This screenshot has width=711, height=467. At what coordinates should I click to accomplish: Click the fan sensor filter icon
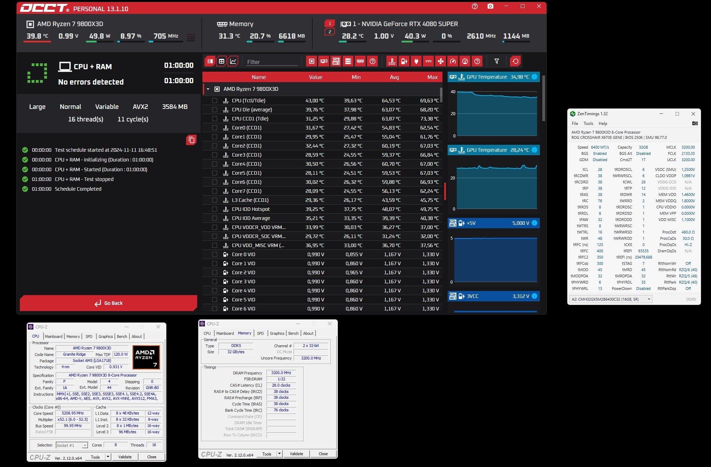click(x=440, y=61)
